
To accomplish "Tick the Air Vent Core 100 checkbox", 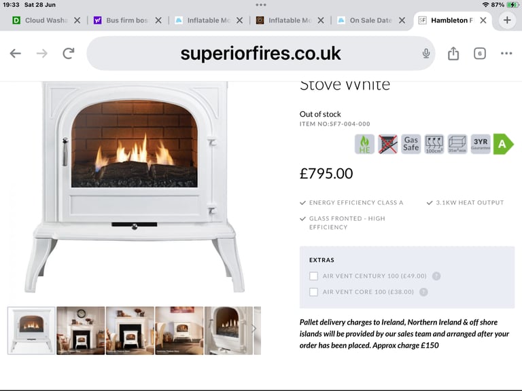I will [x=313, y=292].
